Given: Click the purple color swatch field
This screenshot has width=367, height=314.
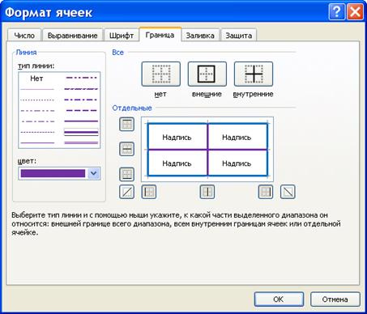Looking at the screenshot, I should pos(53,173).
